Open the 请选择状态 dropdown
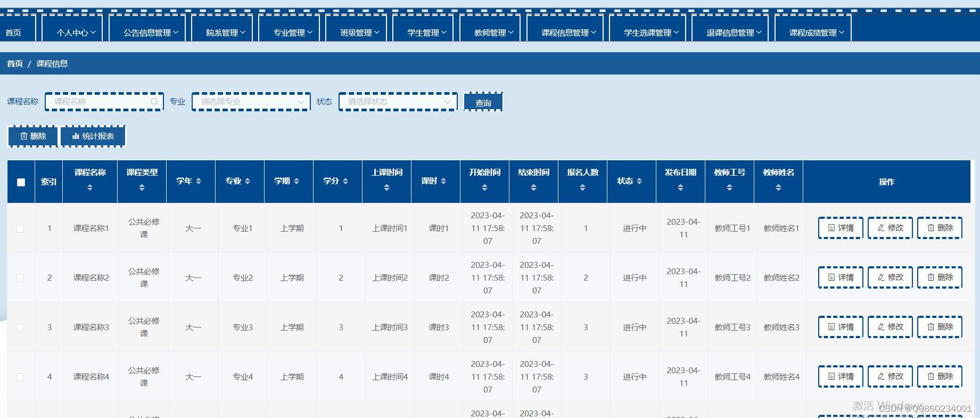The image size is (980, 418). point(398,102)
